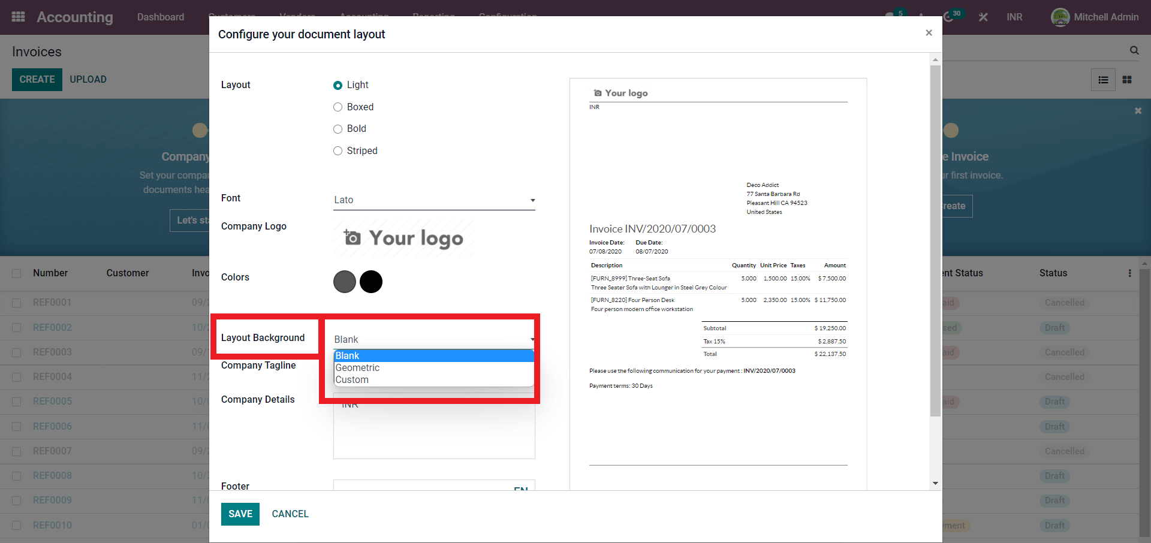Click the black secondary color swatch

[x=371, y=282]
